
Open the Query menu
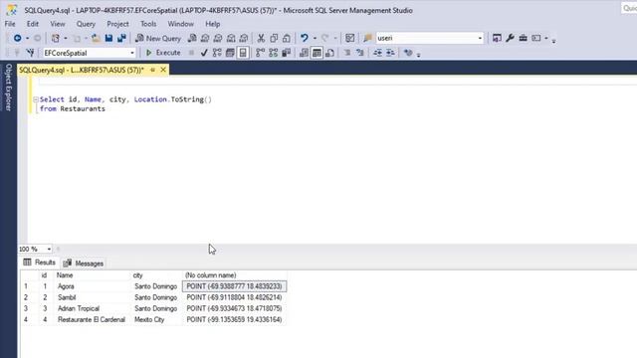point(86,24)
